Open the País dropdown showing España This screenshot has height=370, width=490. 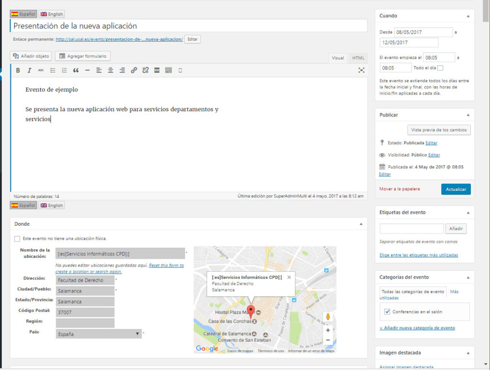99,334
